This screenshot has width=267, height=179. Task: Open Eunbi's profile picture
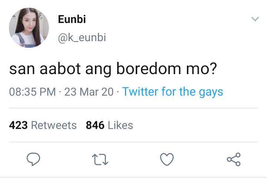click(29, 28)
